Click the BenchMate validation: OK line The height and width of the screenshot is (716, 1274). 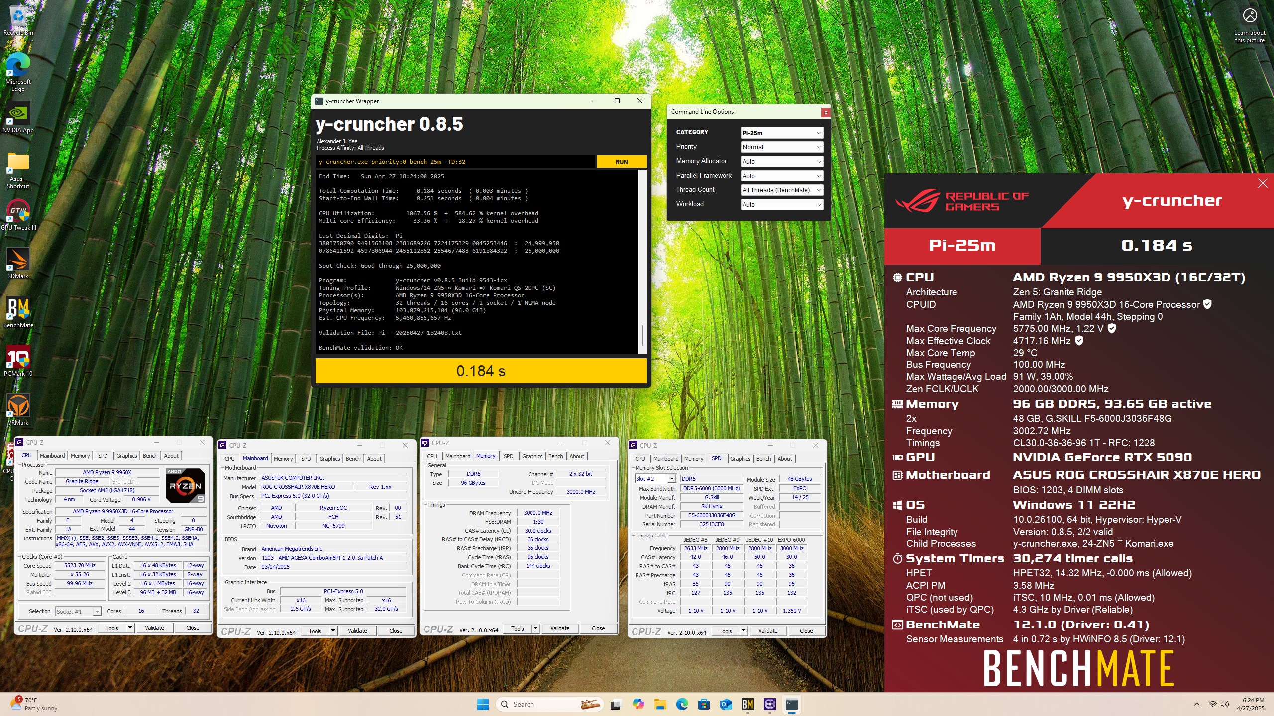(361, 348)
